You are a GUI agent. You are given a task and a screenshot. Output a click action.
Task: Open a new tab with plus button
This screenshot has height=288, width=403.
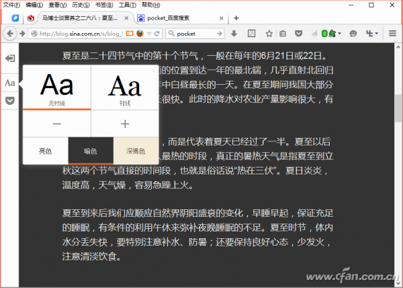pos(236,18)
